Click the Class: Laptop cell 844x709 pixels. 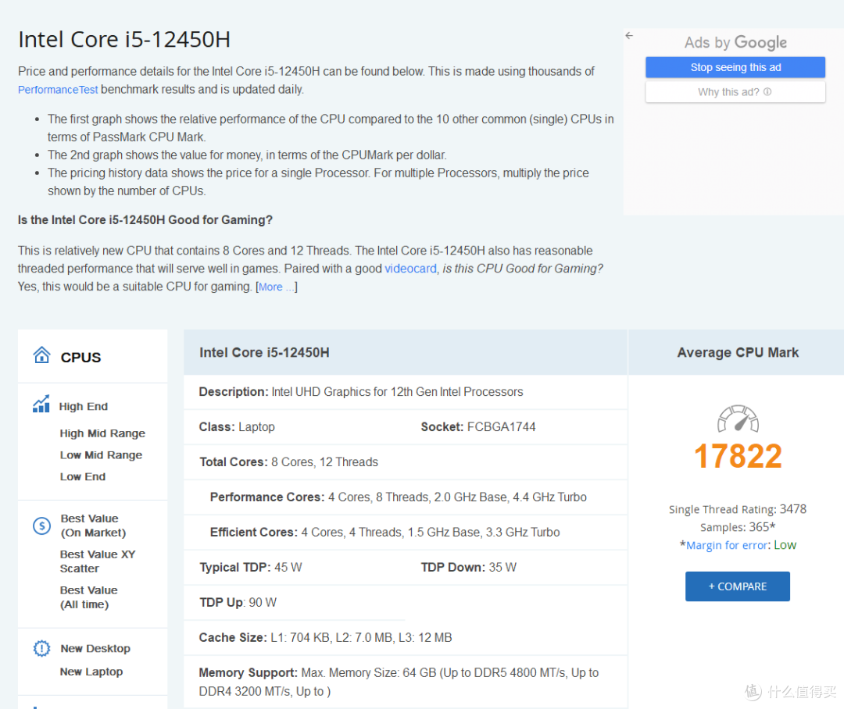coord(237,427)
